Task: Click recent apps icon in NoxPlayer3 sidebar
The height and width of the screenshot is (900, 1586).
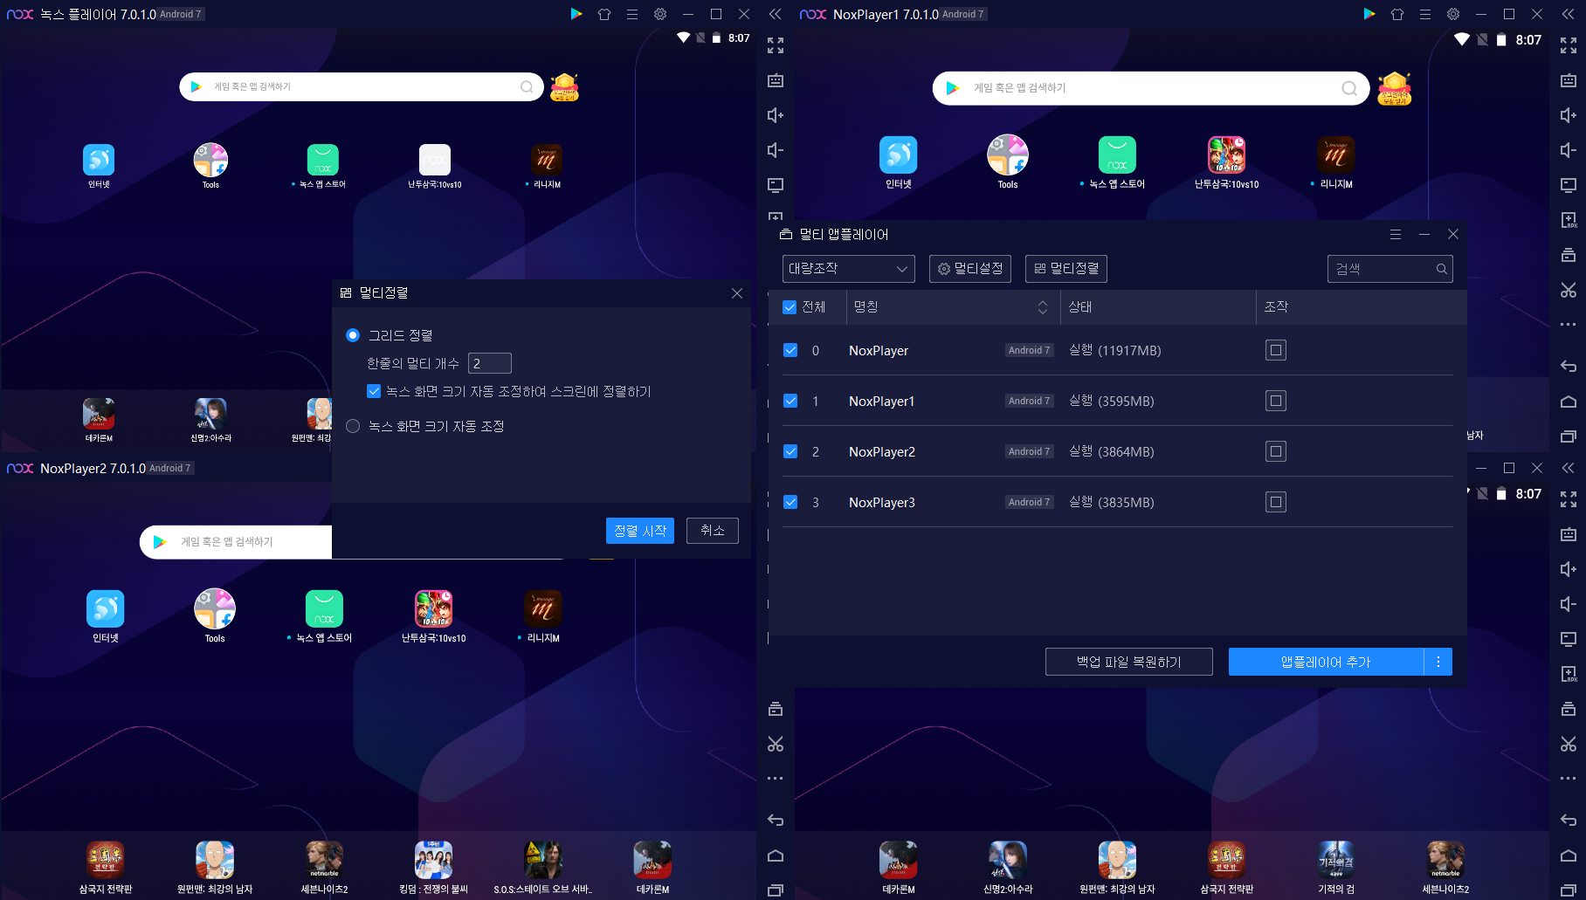Action: [x=1569, y=890]
